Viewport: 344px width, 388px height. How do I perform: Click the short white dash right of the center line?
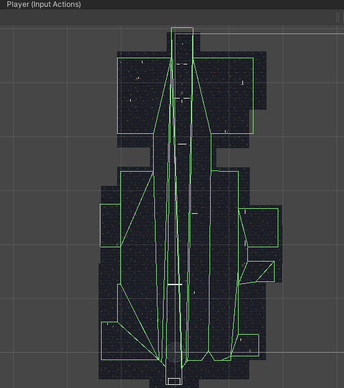click(195, 213)
